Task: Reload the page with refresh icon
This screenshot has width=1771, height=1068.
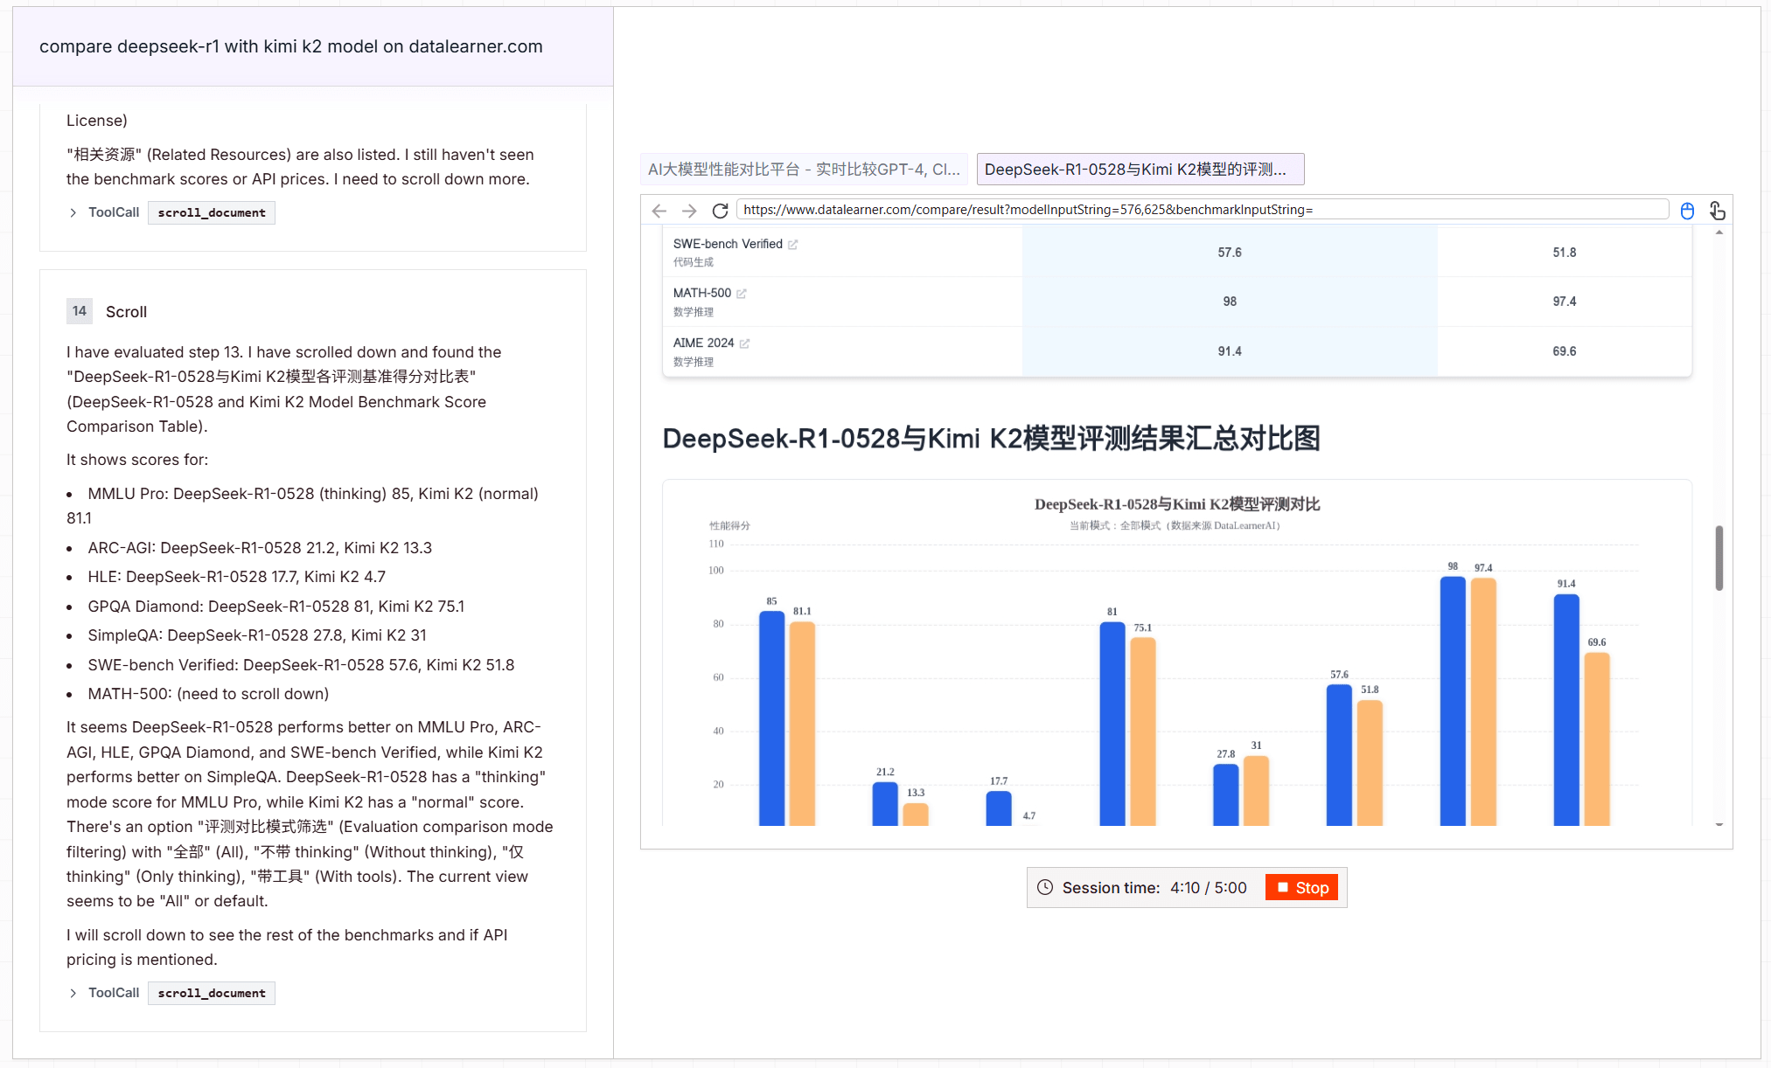Action: (720, 211)
